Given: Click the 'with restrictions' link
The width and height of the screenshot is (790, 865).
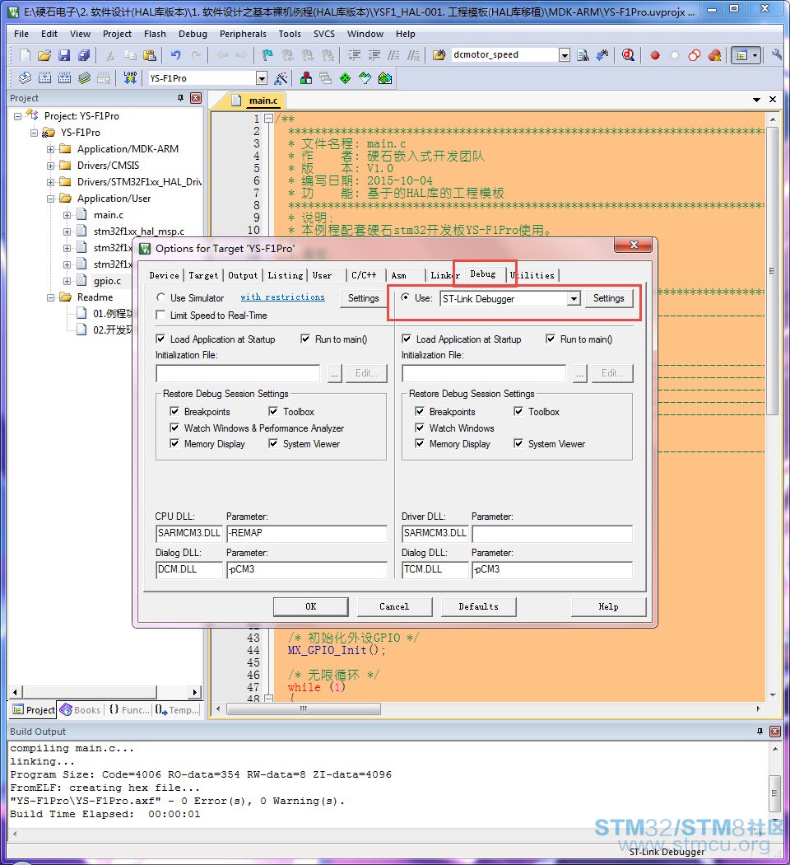Looking at the screenshot, I should pyautogui.click(x=282, y=297).
